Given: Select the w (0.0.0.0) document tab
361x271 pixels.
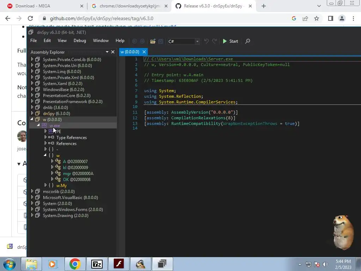Looking at the screenshot, I should click(130, 52).
